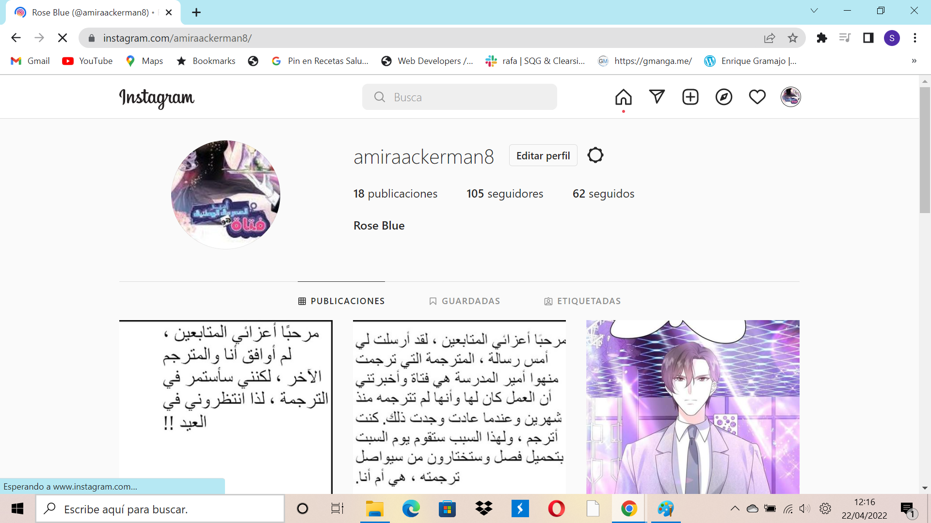Share this page from address bar
This screenshot has width=931, height=523.
pos(770,38)
